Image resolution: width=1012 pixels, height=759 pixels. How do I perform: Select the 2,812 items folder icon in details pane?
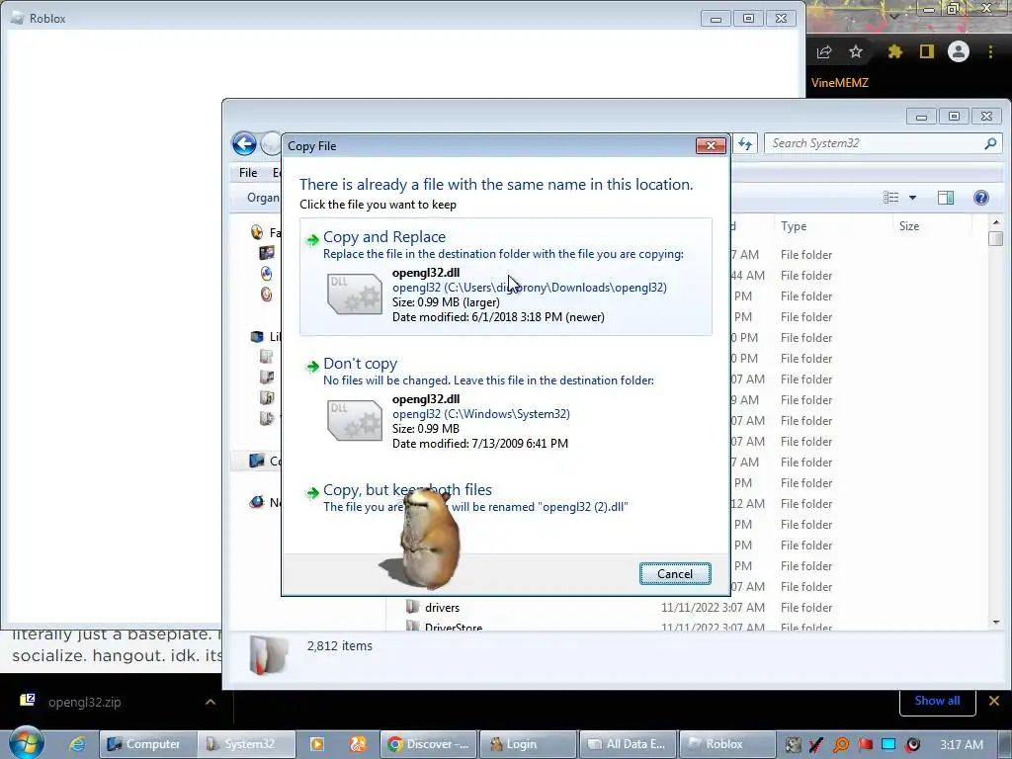[x=268, y=654]
